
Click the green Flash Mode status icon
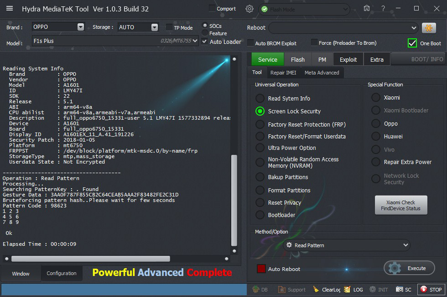(265, 10)
